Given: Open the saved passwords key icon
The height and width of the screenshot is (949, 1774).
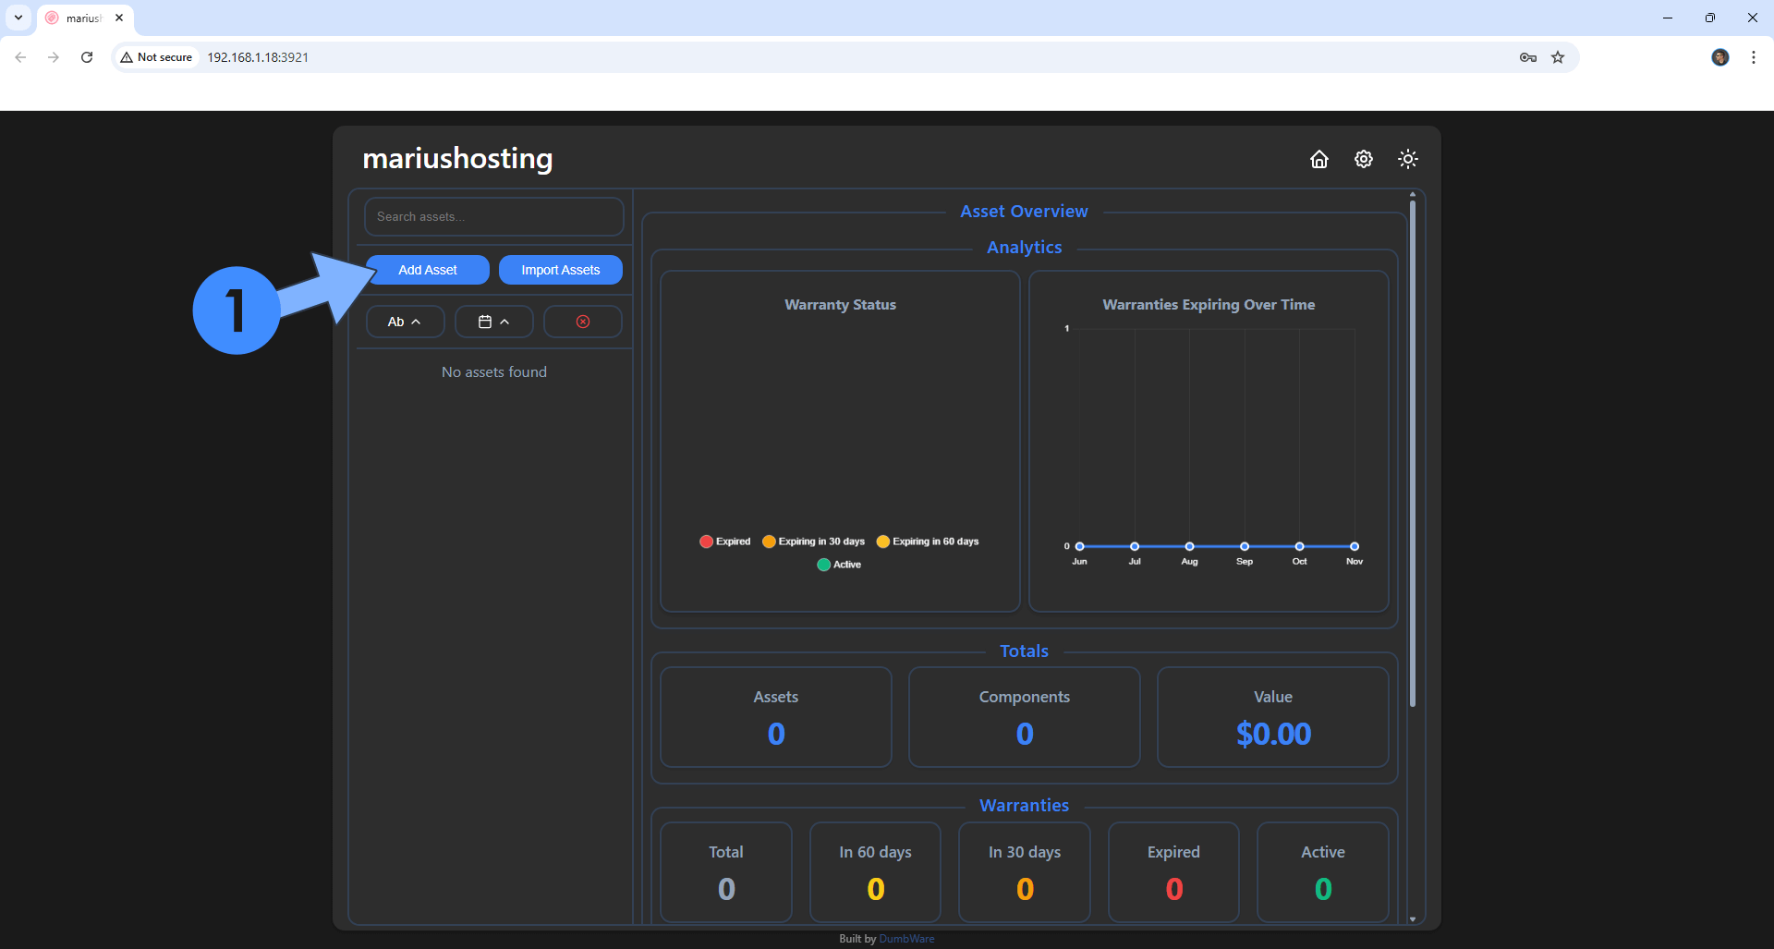Looking at the screenshot, I should pos(1527,57).
